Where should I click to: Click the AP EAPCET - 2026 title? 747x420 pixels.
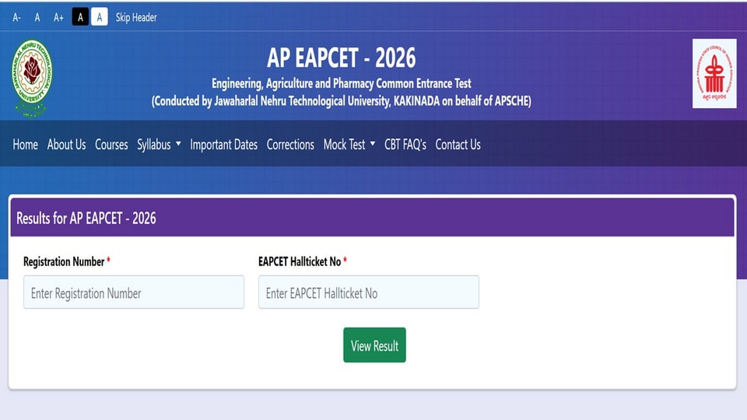tap(341, 58)
